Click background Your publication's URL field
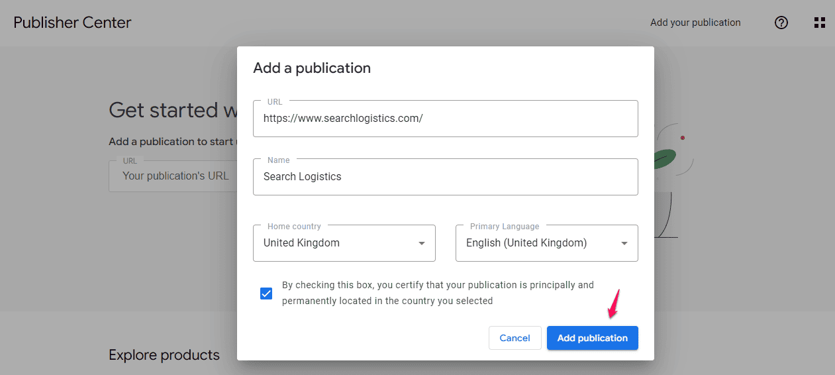The width and height of the screenshot is (835, 375). pos(173,176)
